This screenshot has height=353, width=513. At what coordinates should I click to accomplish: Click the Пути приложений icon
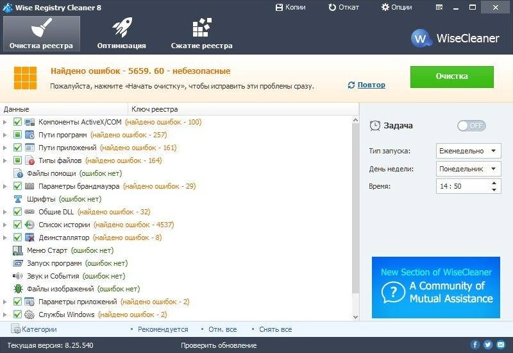tap(29, 148)
